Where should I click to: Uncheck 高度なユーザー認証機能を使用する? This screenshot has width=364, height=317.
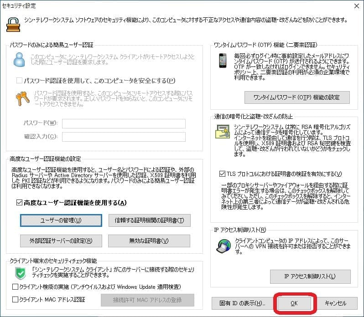tap(19, 203)
